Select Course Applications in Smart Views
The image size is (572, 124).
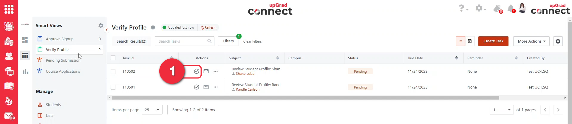pyautogui.click(x=63, y=71)
